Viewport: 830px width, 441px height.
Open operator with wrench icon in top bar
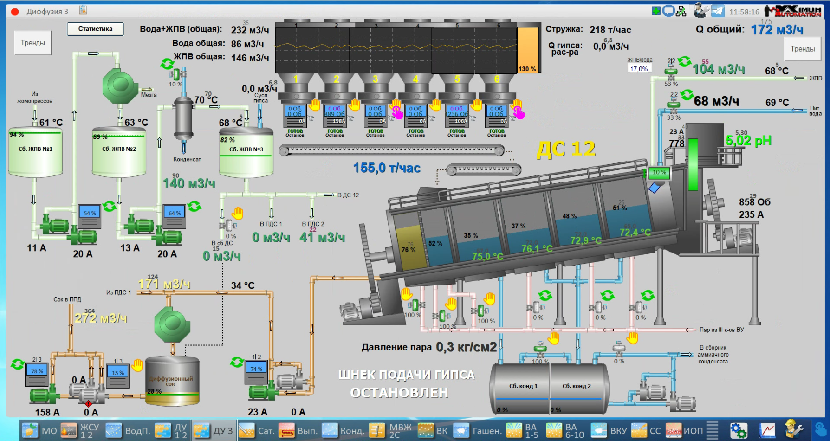tap(700, 10)
